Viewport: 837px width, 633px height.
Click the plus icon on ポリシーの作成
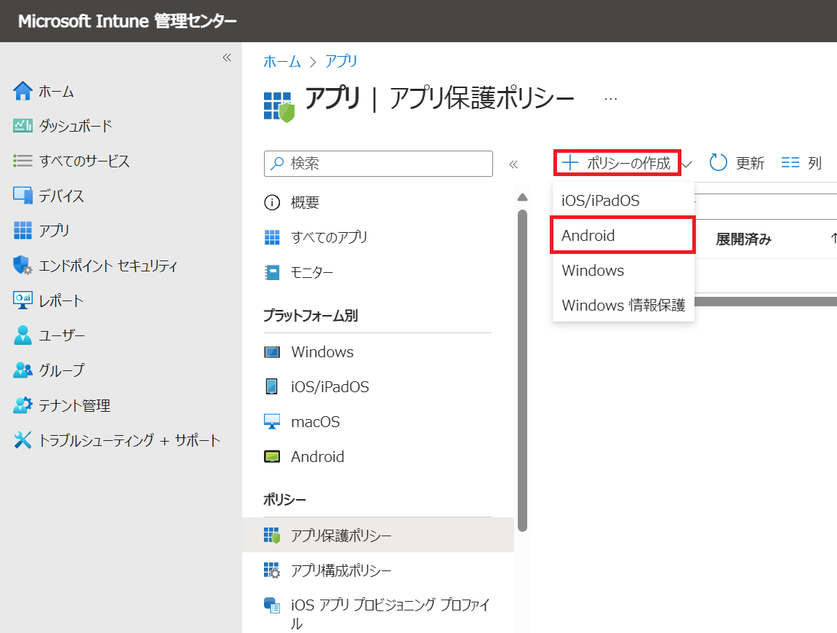570,162
